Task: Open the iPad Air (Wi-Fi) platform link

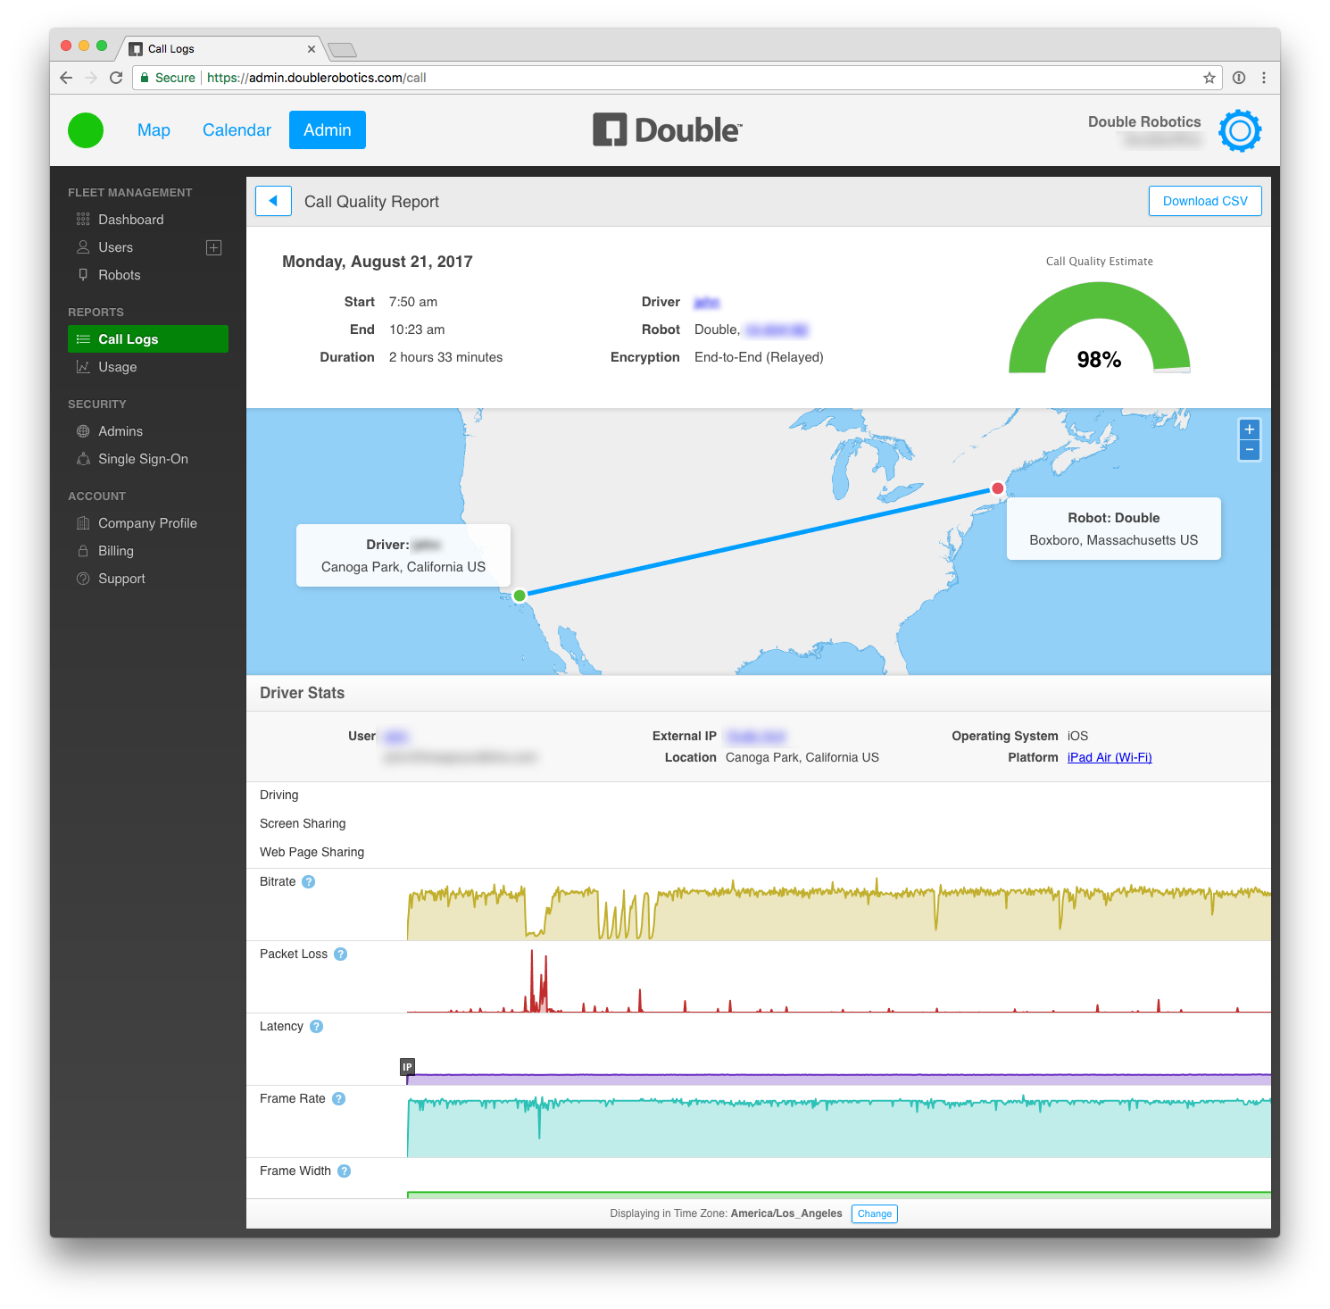Action: [x=1109, y=757]
